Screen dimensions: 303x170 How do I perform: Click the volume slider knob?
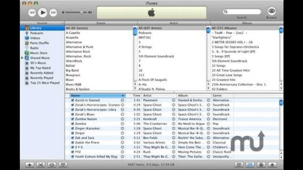(81, 12)
